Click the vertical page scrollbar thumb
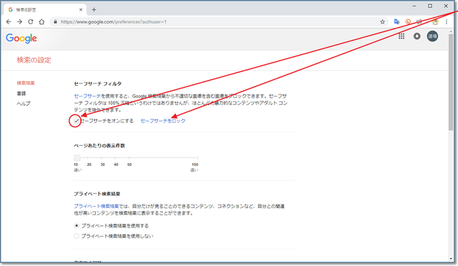Viewport: 458px width, 266px height. [451, 82]
